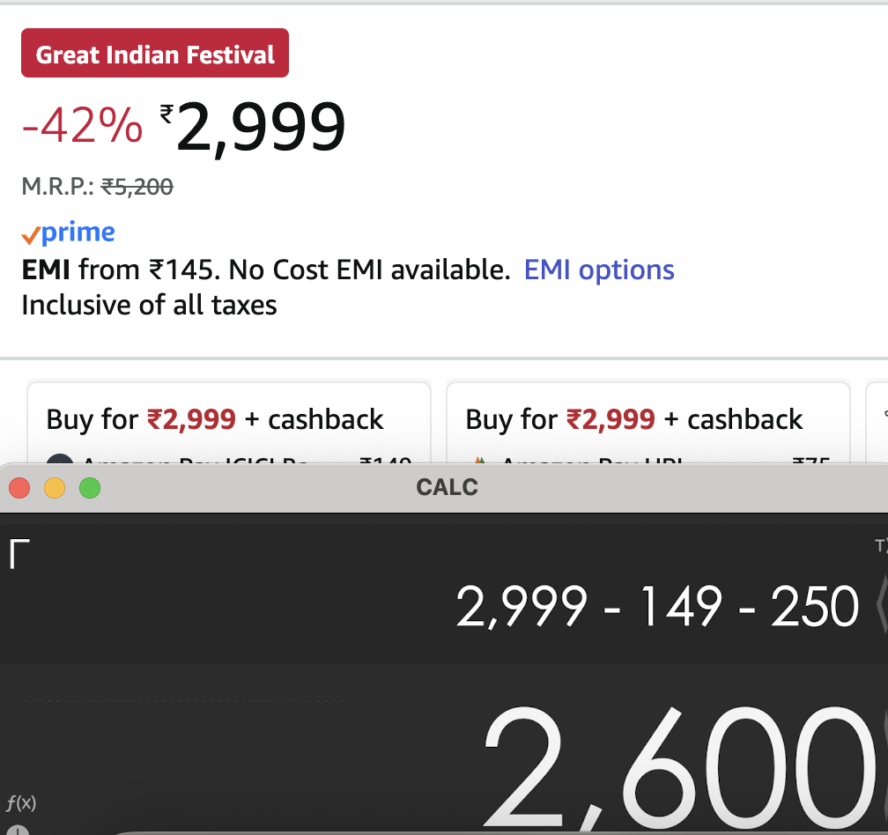Click the expression 2,999 - 149 - 250
Image resolution: width=888 pixels, height=835 pixels.
(657, 606)
